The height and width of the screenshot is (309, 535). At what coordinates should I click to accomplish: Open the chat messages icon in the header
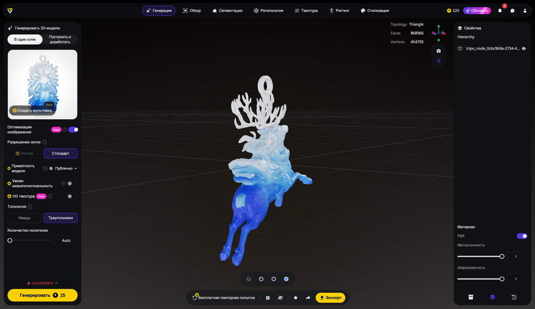point(512,11)
